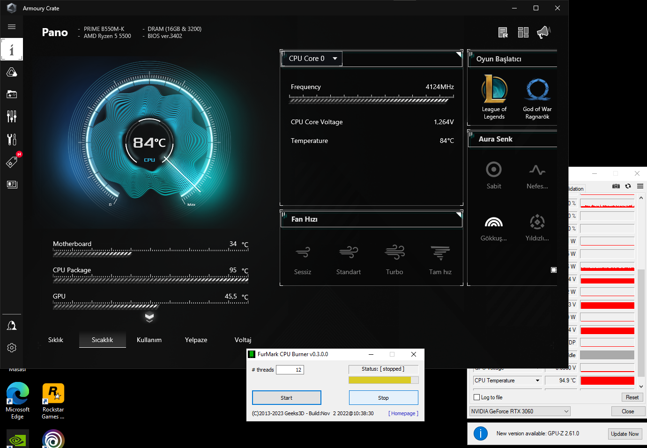Image resolution: width=647 pixels, height=448 pixels.
Task: Open the GPU-Z hamburger menu
Action: (x=640, y=186)
